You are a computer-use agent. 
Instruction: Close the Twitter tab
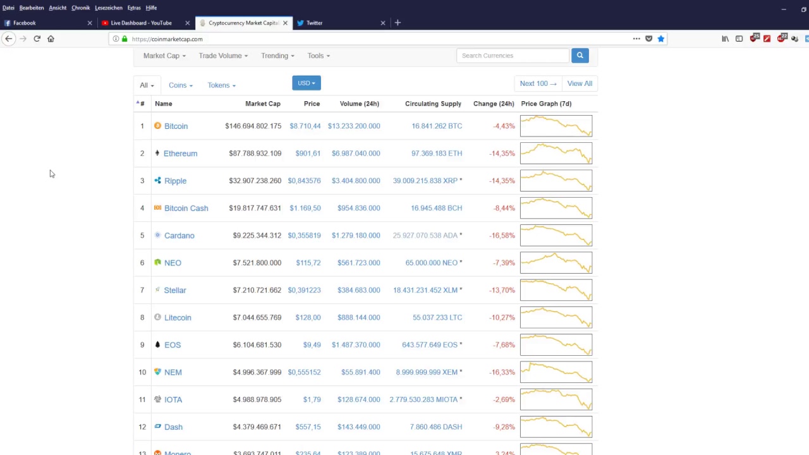click(x=382, y=23)
